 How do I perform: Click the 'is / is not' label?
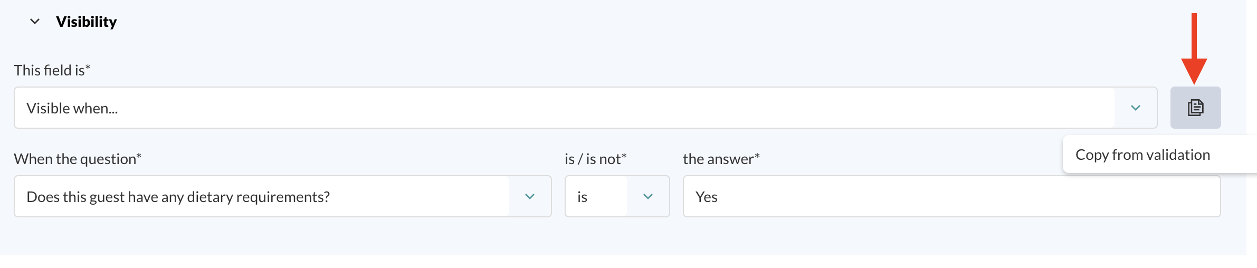pyautogui.click(x=595, y=159)
